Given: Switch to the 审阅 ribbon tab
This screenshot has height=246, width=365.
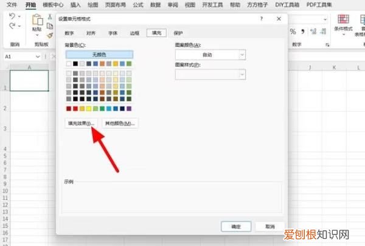Looking at the screenshot, I should pyautogui.click(x=173, y=5).
